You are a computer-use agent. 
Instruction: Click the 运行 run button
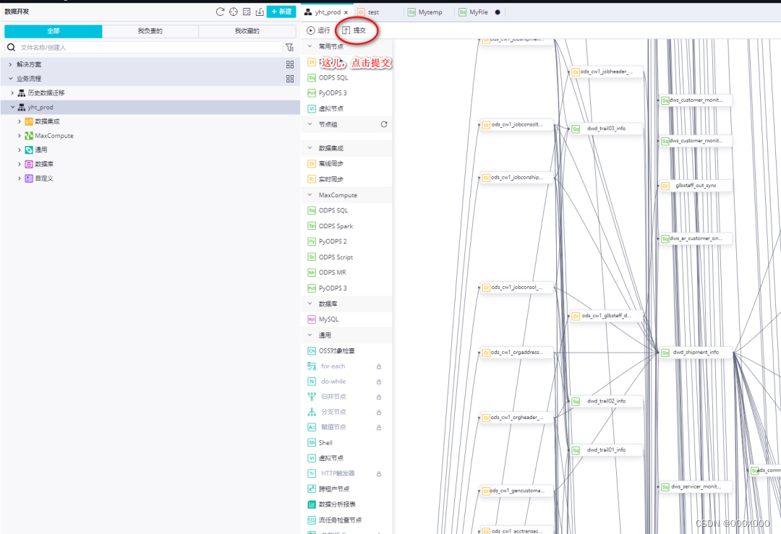point(318,30)
